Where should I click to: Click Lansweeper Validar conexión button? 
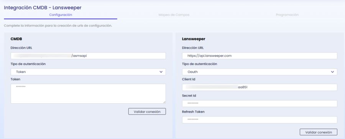(319, 132)
